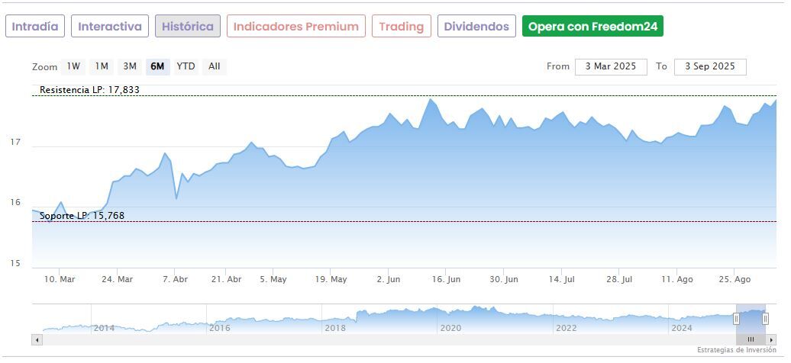Click the From date input field

611,66
